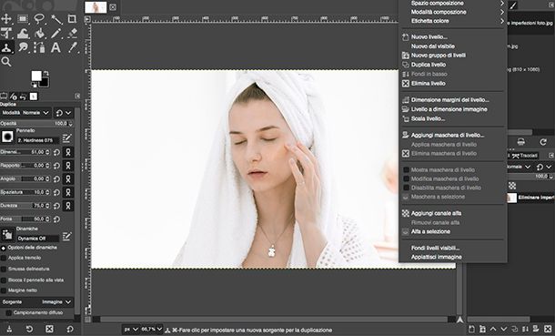The height and width of the screenshot is (336, 555).
Task: Choose Aggiungi maschera di livello...
Action: pos(453,135)
